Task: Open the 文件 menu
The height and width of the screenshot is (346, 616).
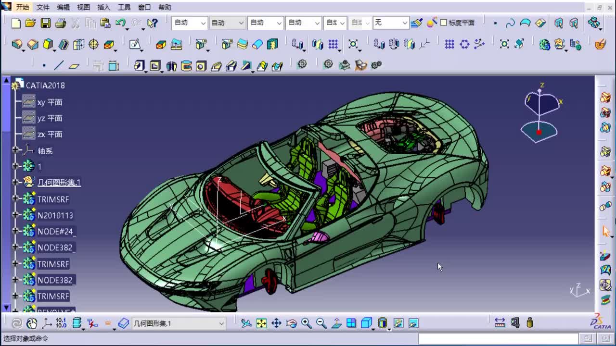Action: [x=43, y=7]
